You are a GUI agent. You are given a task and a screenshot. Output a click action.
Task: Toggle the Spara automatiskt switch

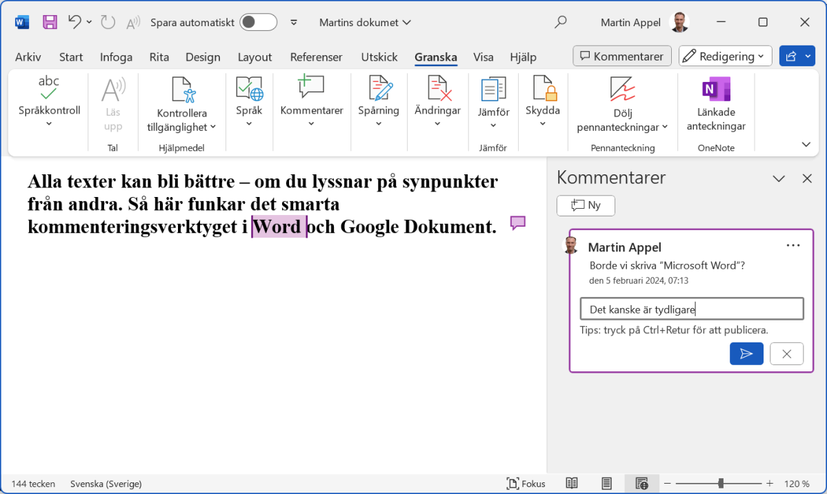click(258, 22)
